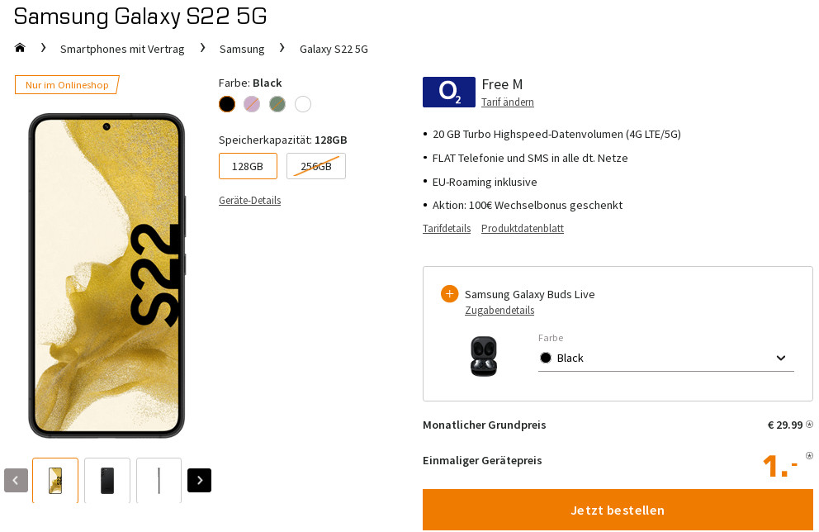
Task: Click Tarif ändern link
Action: tap(507, 102)
